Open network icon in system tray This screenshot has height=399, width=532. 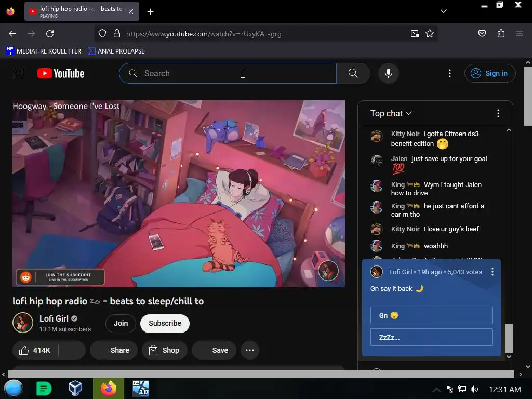462,389
